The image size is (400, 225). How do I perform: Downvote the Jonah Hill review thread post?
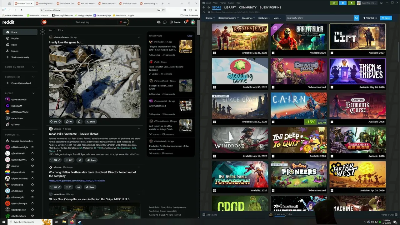[x=59, y=160]
